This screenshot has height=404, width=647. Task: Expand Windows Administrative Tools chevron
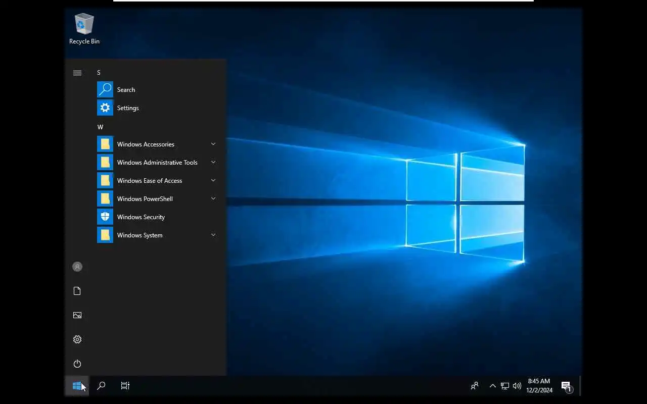pyautogui.click(x=213, y=162)
